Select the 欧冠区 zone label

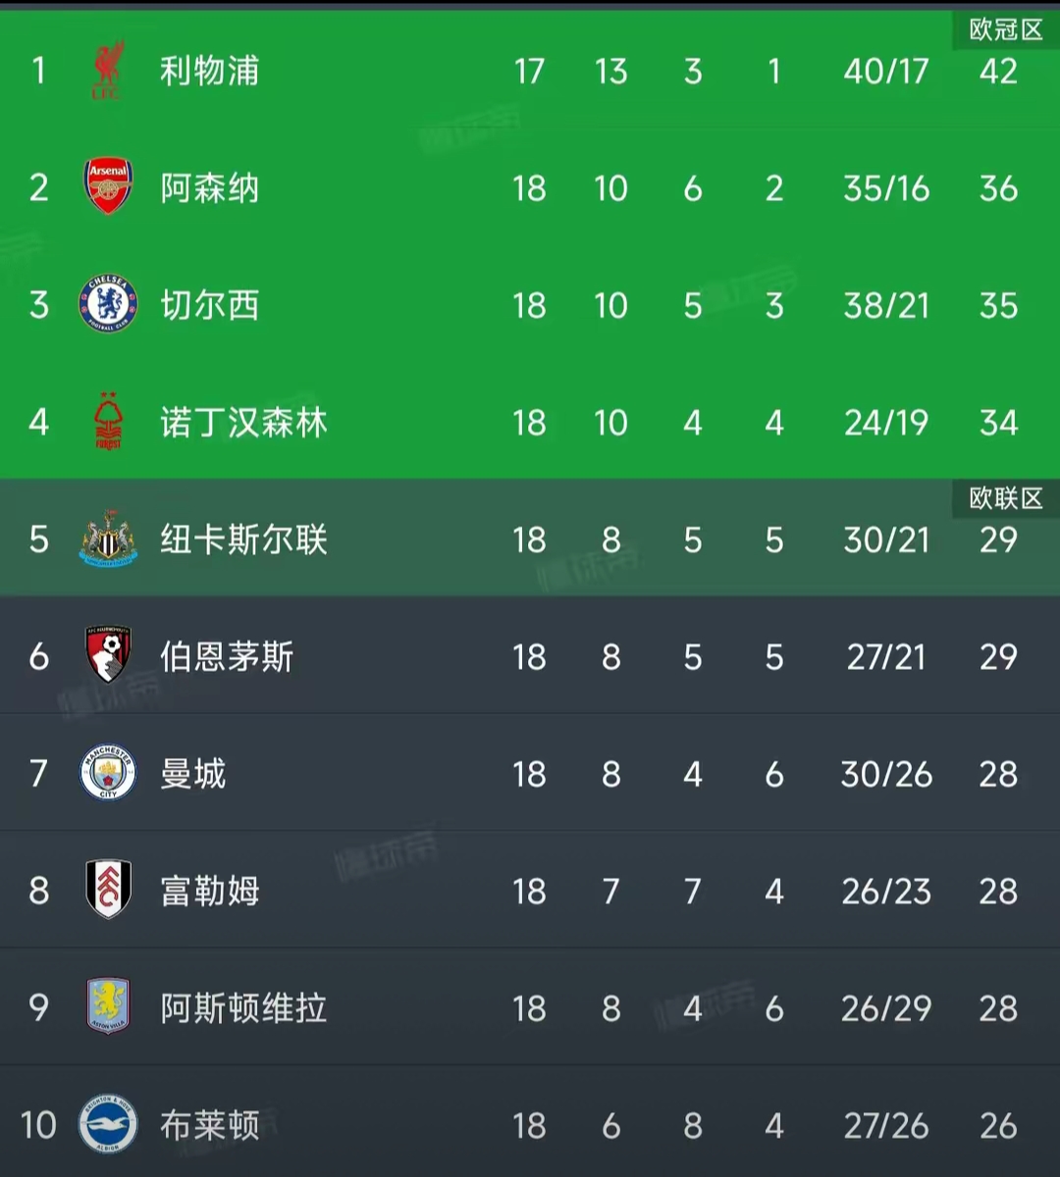point(1006,30)
